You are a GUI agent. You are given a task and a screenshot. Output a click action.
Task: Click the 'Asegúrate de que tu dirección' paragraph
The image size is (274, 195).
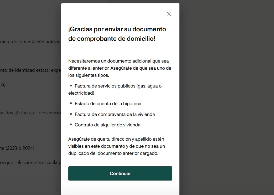coord(117,146)
